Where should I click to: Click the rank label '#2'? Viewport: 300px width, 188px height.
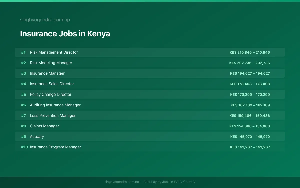23,63
